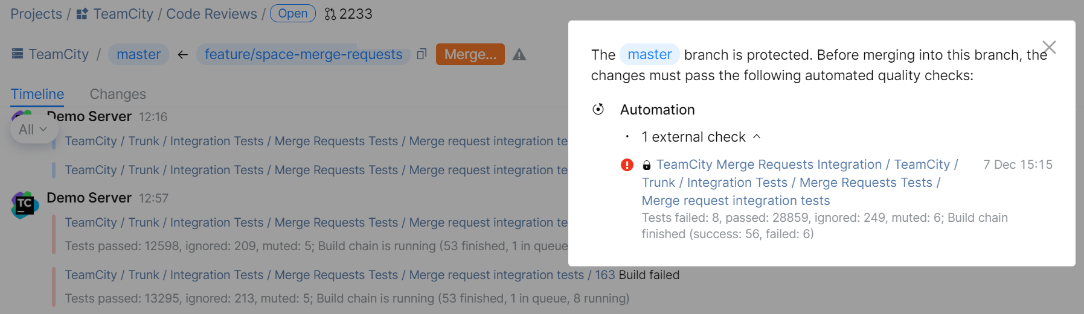Click the merge request number icon
Image resolution: width=1084 pixels, height=314 pixels.
(x=330, y=14)
